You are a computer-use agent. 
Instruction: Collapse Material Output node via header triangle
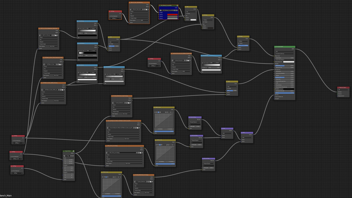coord(338,88)
